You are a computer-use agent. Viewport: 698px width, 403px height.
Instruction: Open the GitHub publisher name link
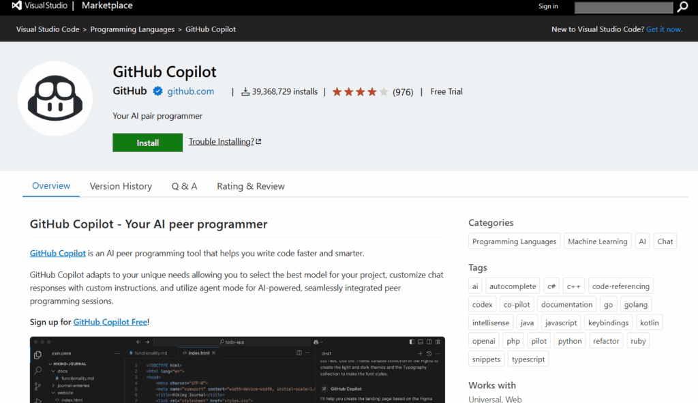tap(130, 91)
